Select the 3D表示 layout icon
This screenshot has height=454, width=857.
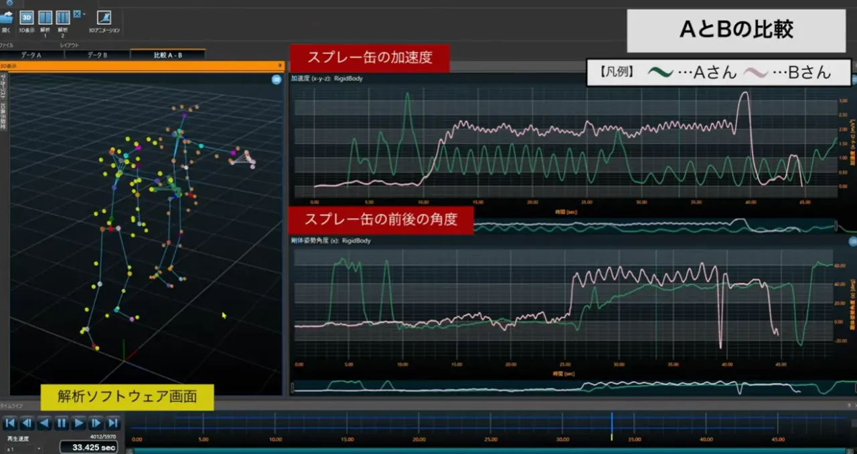click(x=27, y=18)
